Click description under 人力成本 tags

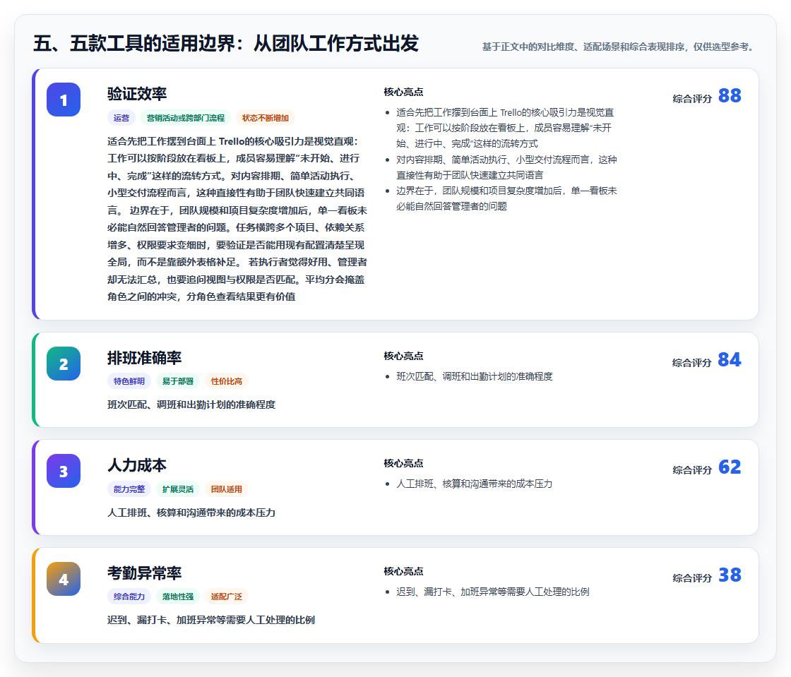(191, 513)
